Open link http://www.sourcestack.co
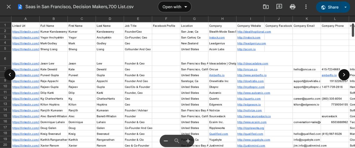The width and height of the screenshot is (355, 148). [254, 116]
